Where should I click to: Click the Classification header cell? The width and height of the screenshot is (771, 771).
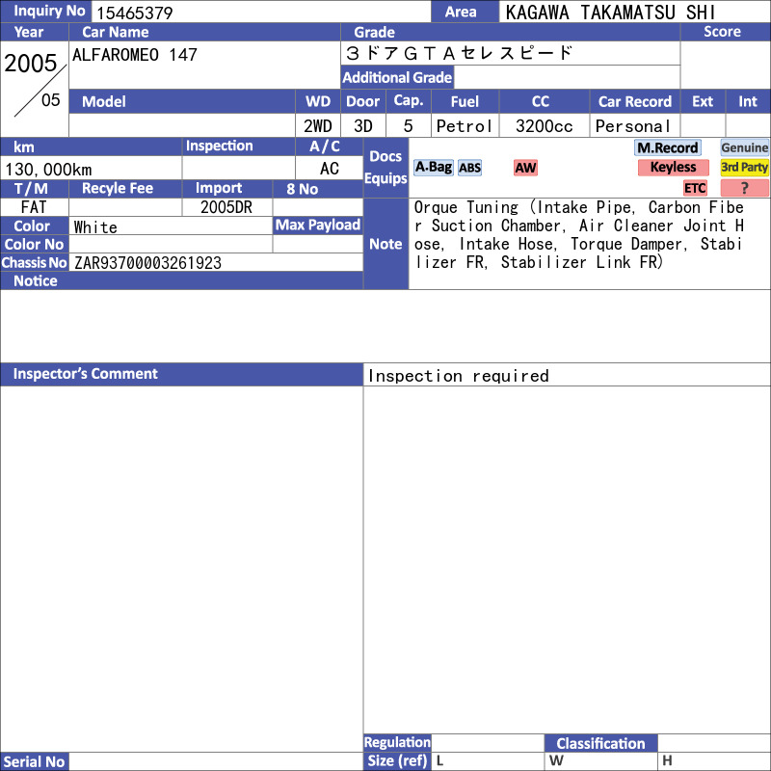click(600, 743)
